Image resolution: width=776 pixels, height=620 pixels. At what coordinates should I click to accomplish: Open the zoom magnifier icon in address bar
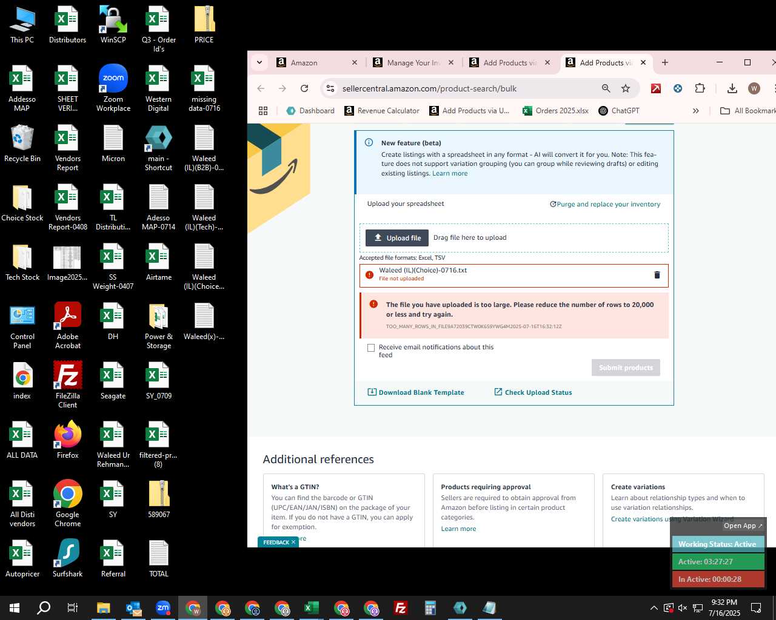(606, 88)
